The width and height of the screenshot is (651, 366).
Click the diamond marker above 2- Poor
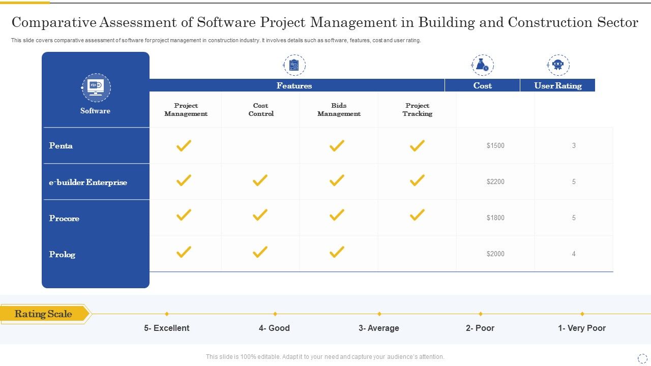pos(481,314)
